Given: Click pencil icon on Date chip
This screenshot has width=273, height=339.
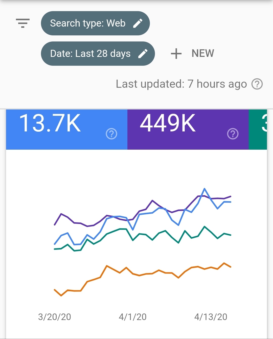Looking at the screenshot, I should pyautogui.click(x=143, y=54).
